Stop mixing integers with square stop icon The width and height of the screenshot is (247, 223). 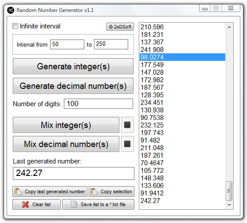pos(127,125)
